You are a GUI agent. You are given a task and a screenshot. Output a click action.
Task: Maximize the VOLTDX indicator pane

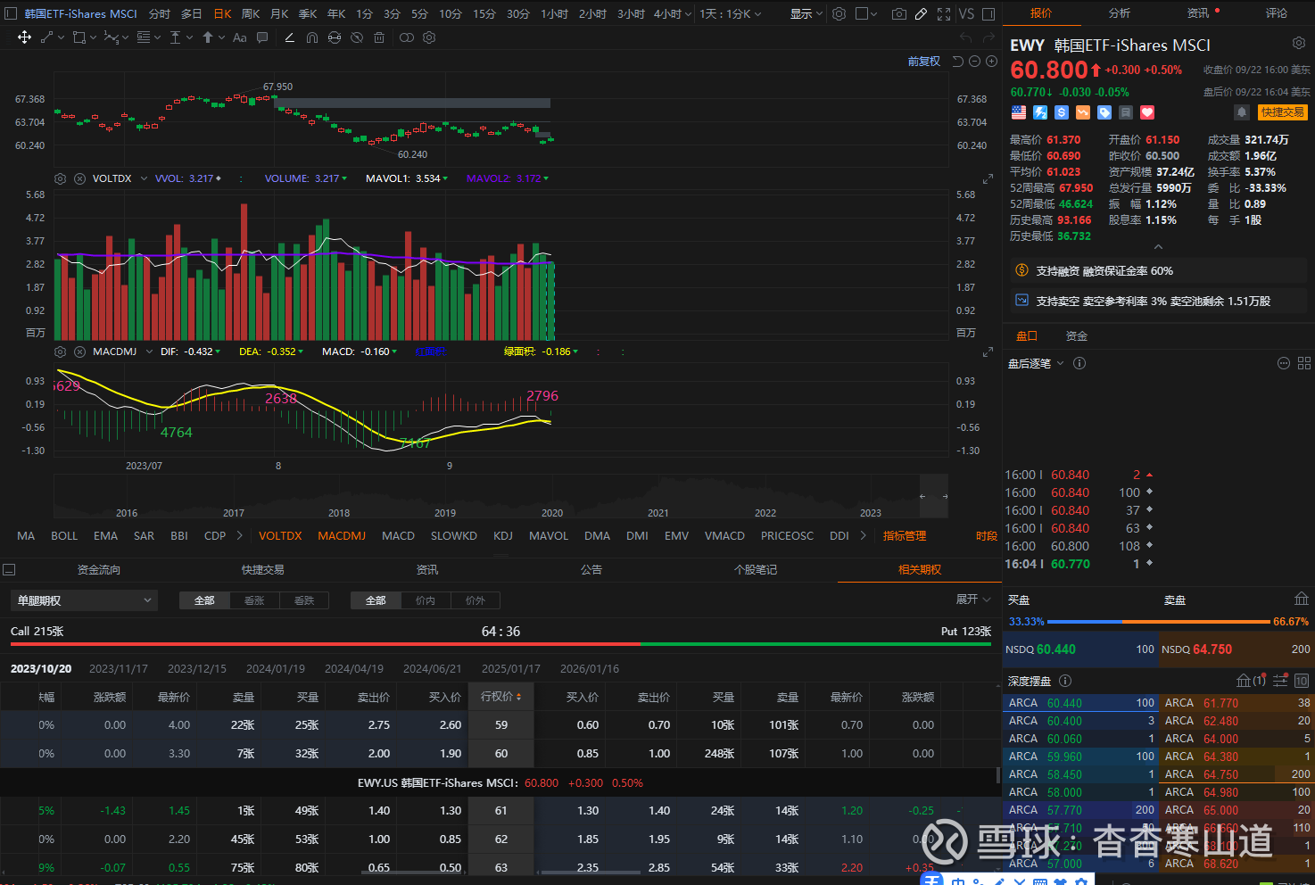[988, 179]
